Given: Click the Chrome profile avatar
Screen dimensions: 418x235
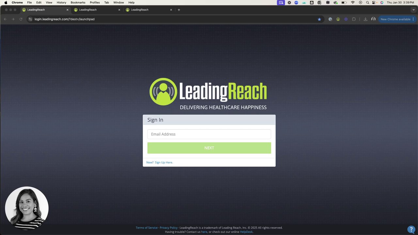Looking at the screenshot, I should (x=373, y=19).
